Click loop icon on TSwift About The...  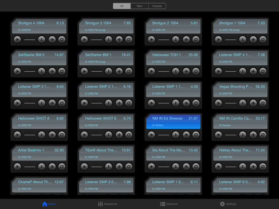click(129, 167)
